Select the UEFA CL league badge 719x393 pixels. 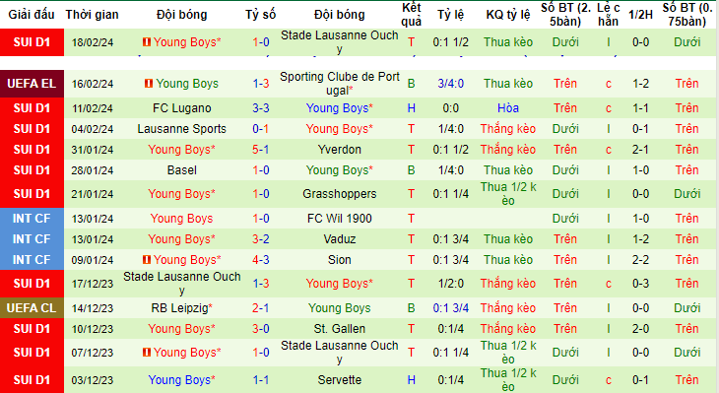[x=32, y=307]
